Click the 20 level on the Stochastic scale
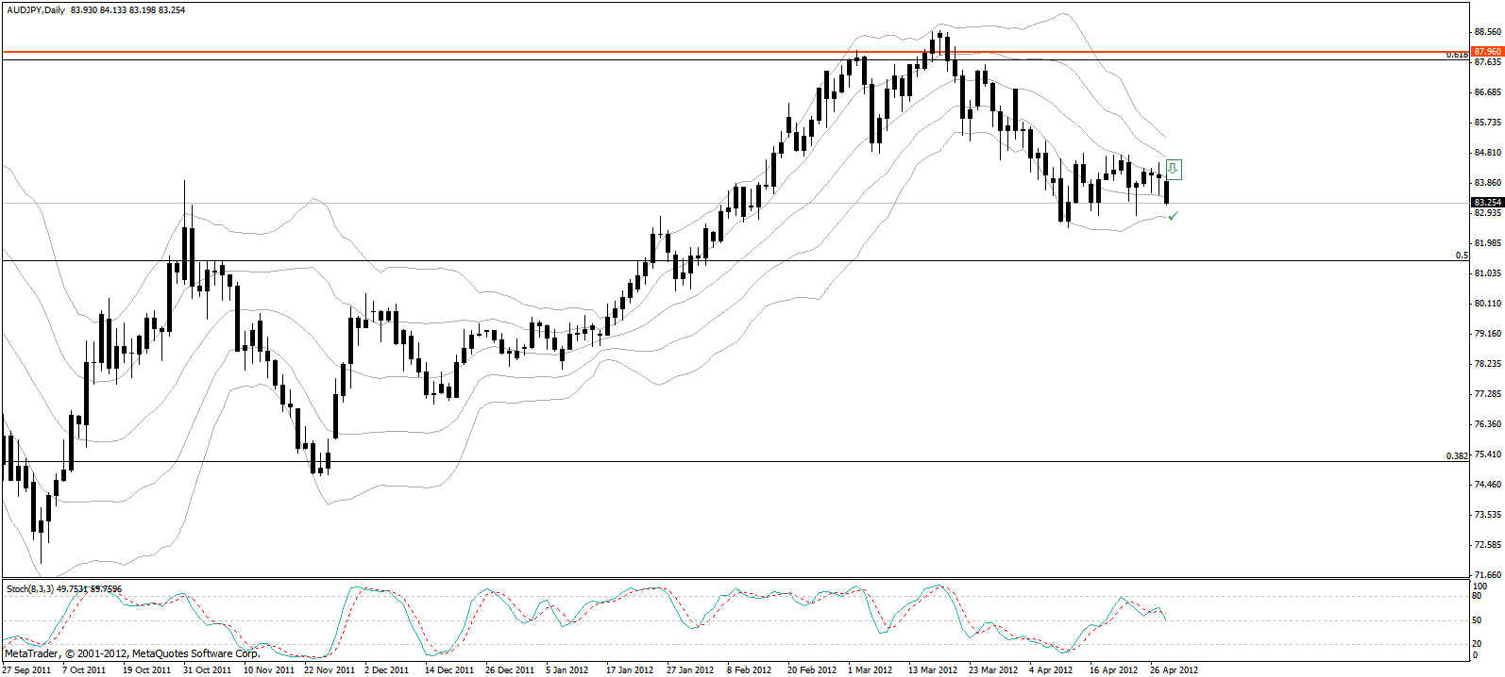This screenshot has width=1505, height=677. coord(1479,644)
